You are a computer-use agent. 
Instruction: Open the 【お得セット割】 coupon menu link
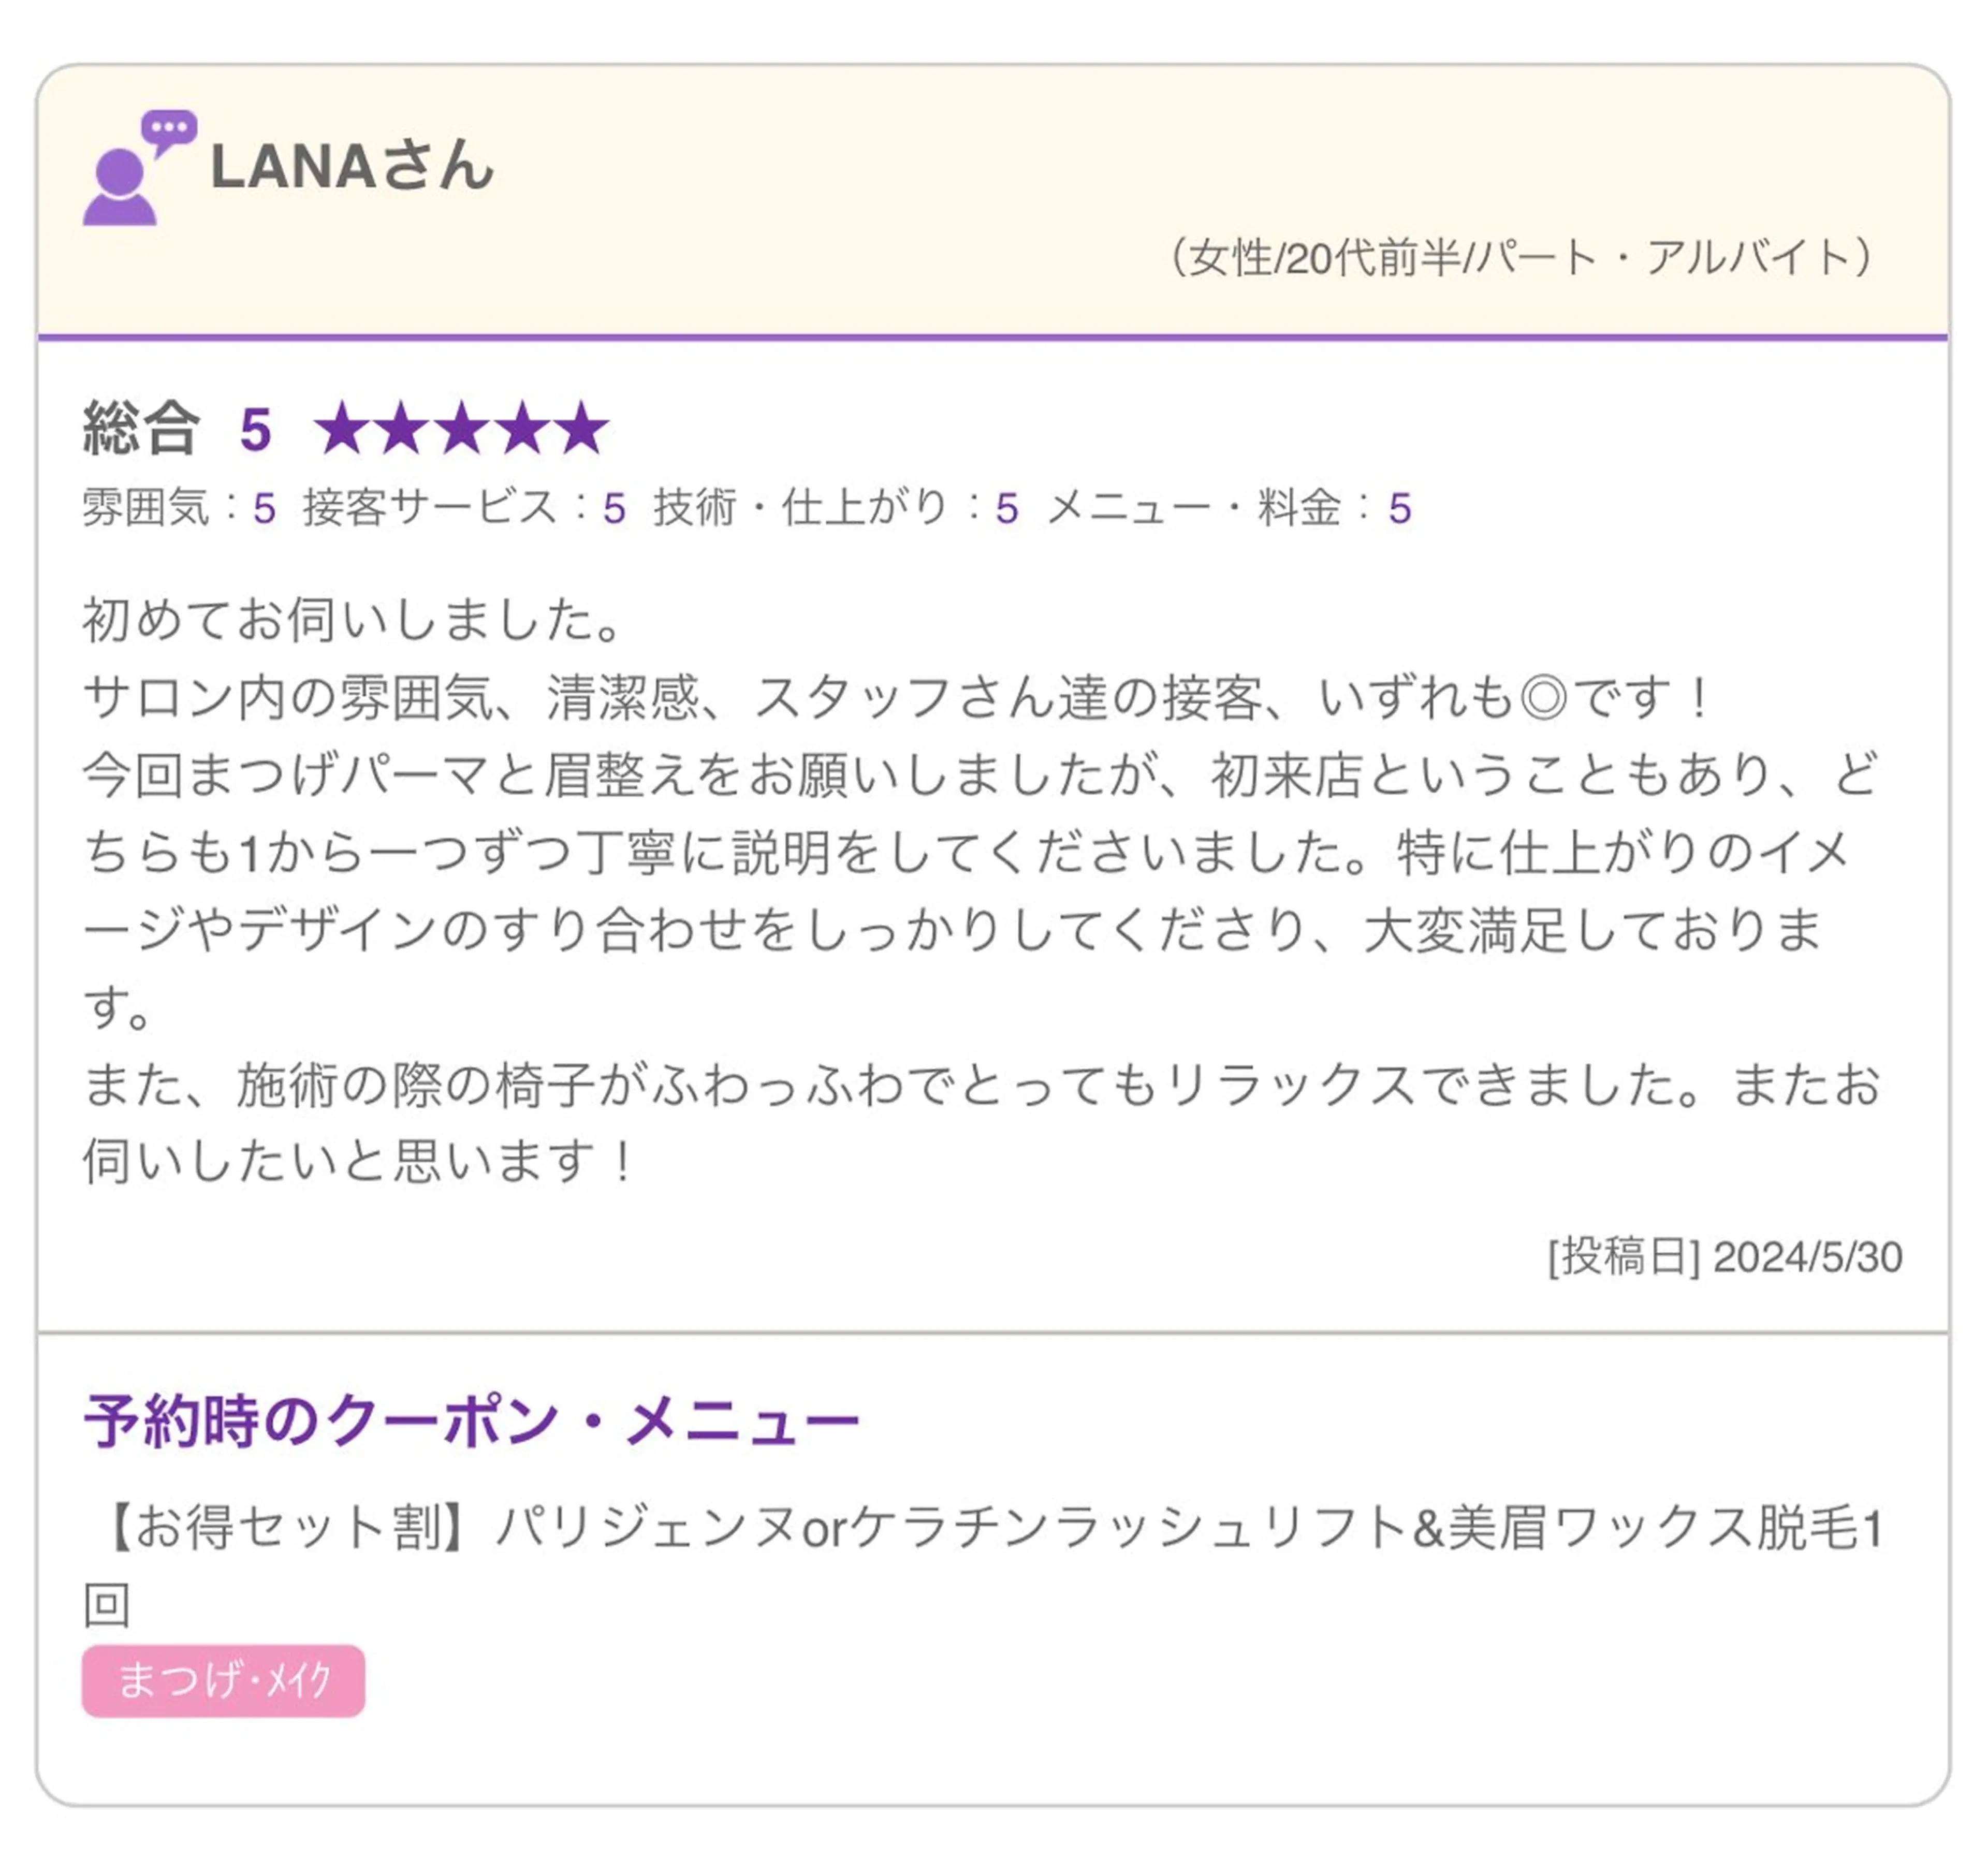pos(980,1528)
